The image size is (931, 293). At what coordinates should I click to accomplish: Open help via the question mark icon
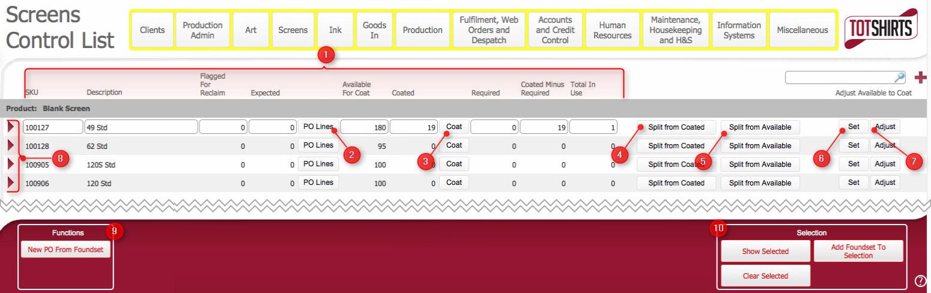click(920, 280)
